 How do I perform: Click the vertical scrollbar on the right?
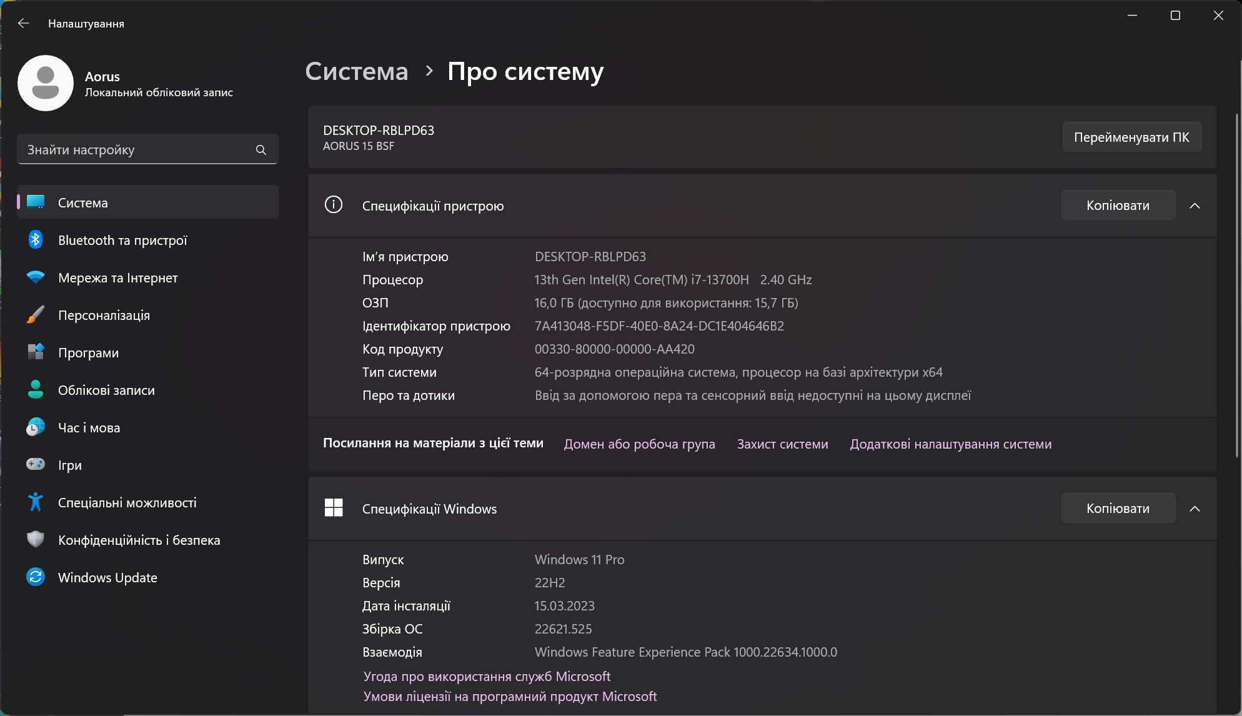(x=1236, y=285)
